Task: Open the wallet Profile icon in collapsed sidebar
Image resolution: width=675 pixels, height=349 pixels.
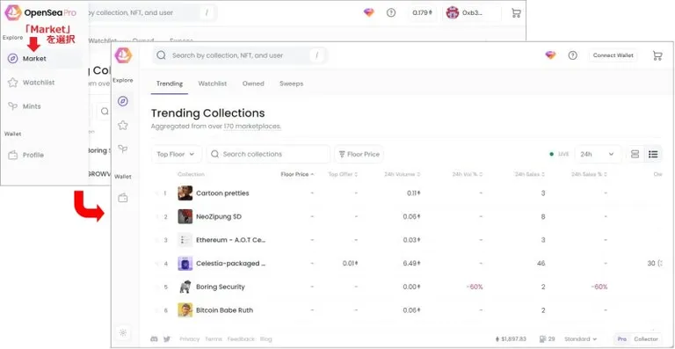Action: 123,199
